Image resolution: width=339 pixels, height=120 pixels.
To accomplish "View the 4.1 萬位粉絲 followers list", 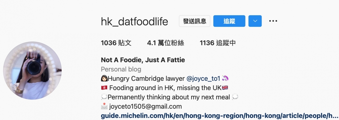I will coord(166,43).
